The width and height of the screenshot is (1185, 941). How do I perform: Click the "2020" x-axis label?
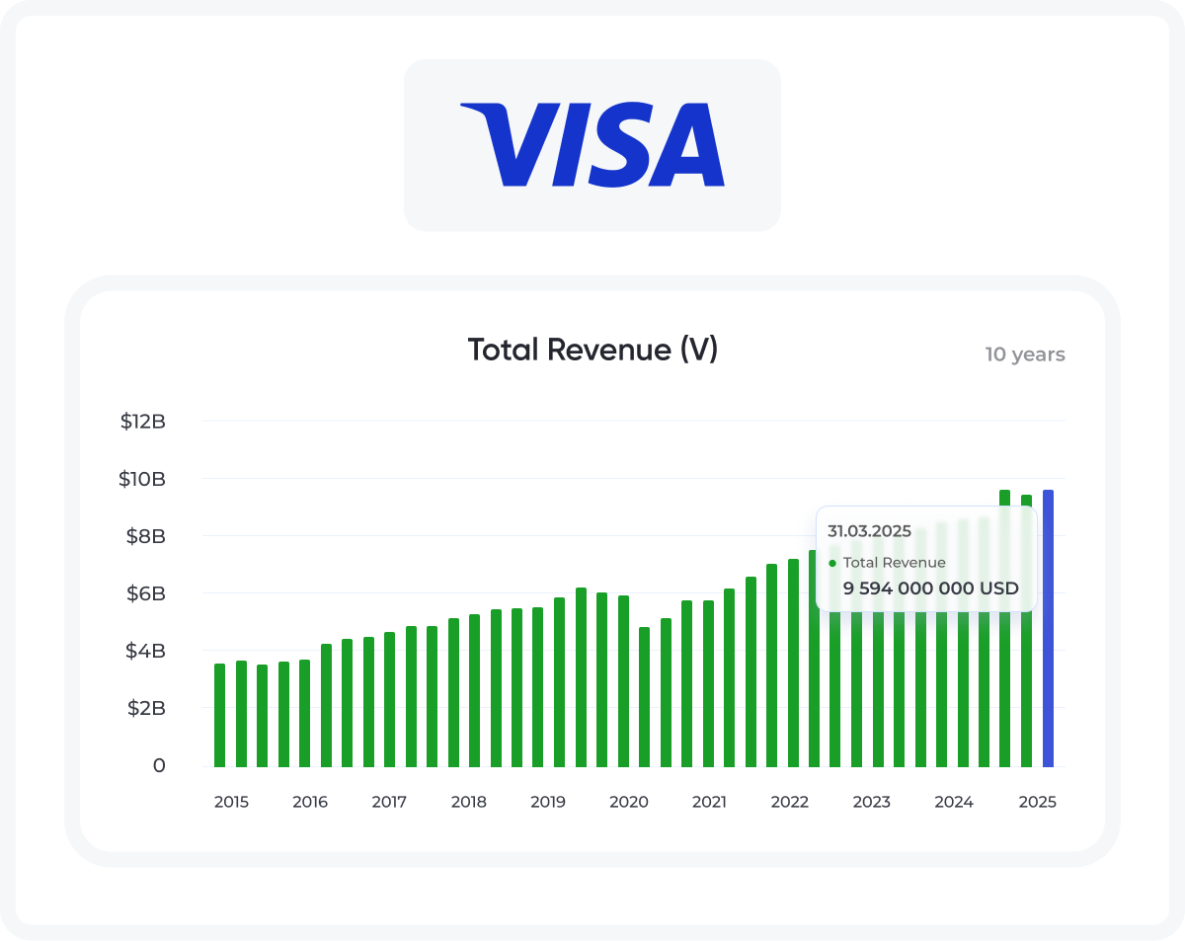[x=629, y=802]
